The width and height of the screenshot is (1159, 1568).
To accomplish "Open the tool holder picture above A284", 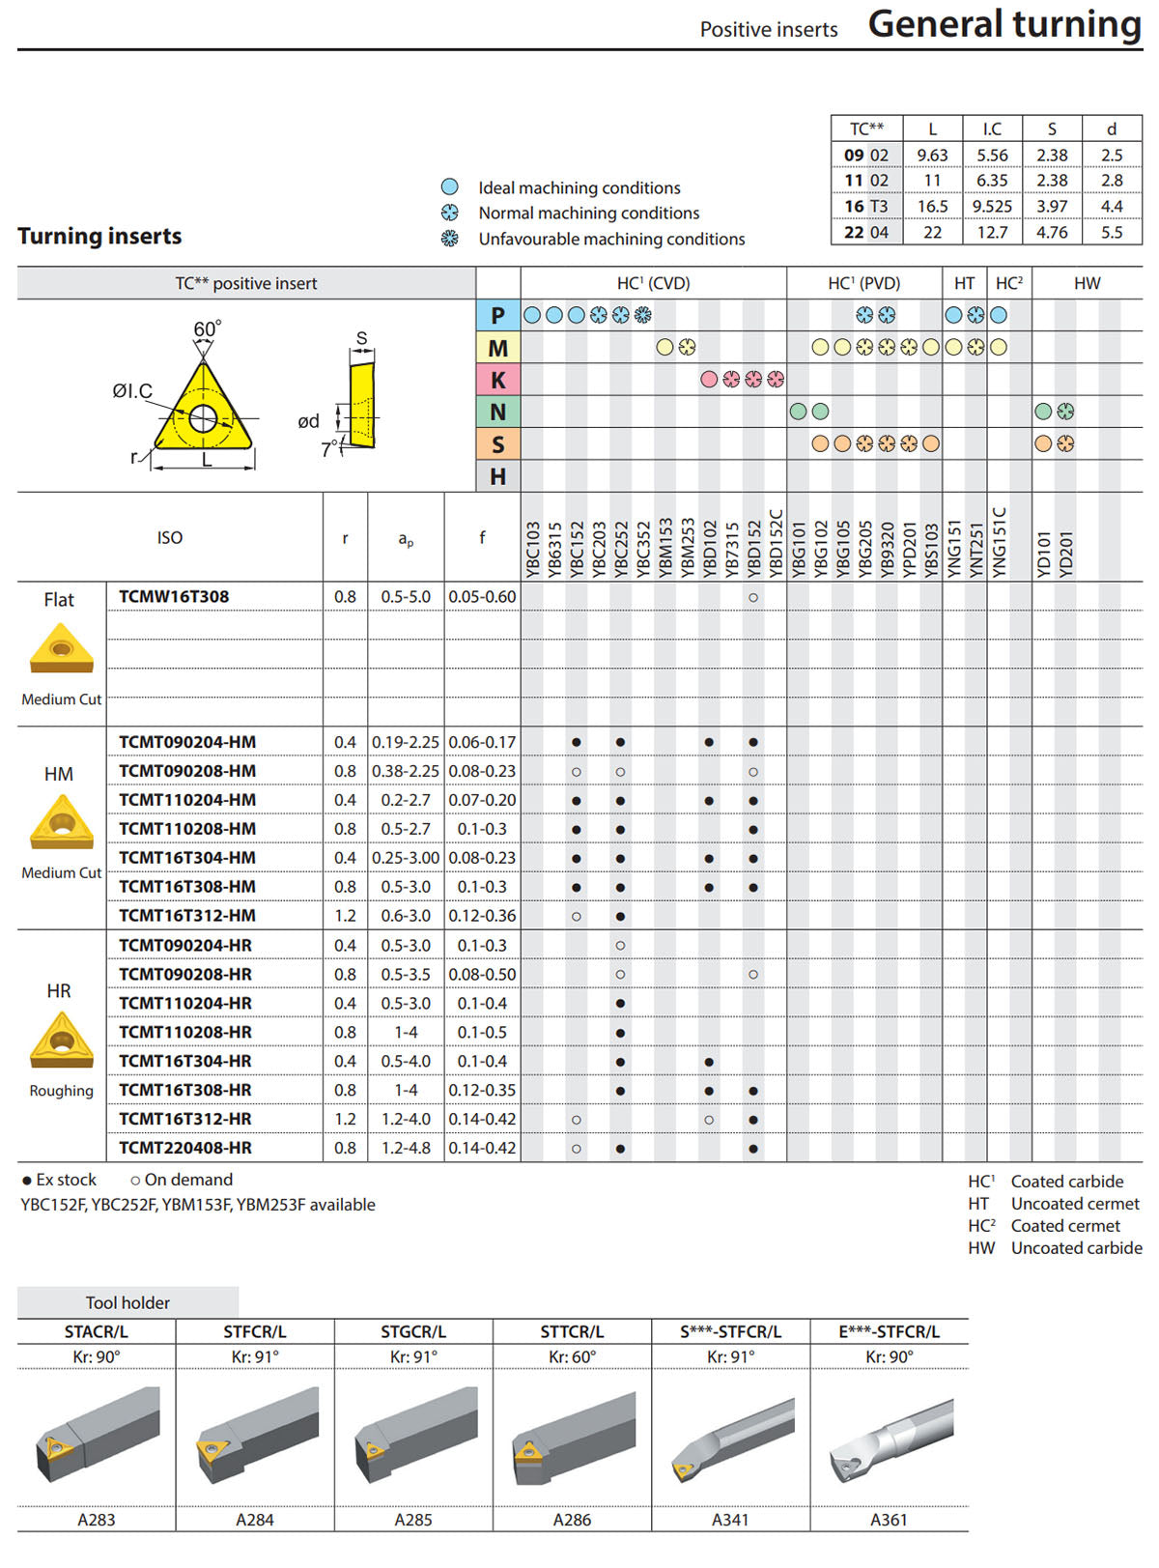I will pyautogui.click(x=257, y=1435).
